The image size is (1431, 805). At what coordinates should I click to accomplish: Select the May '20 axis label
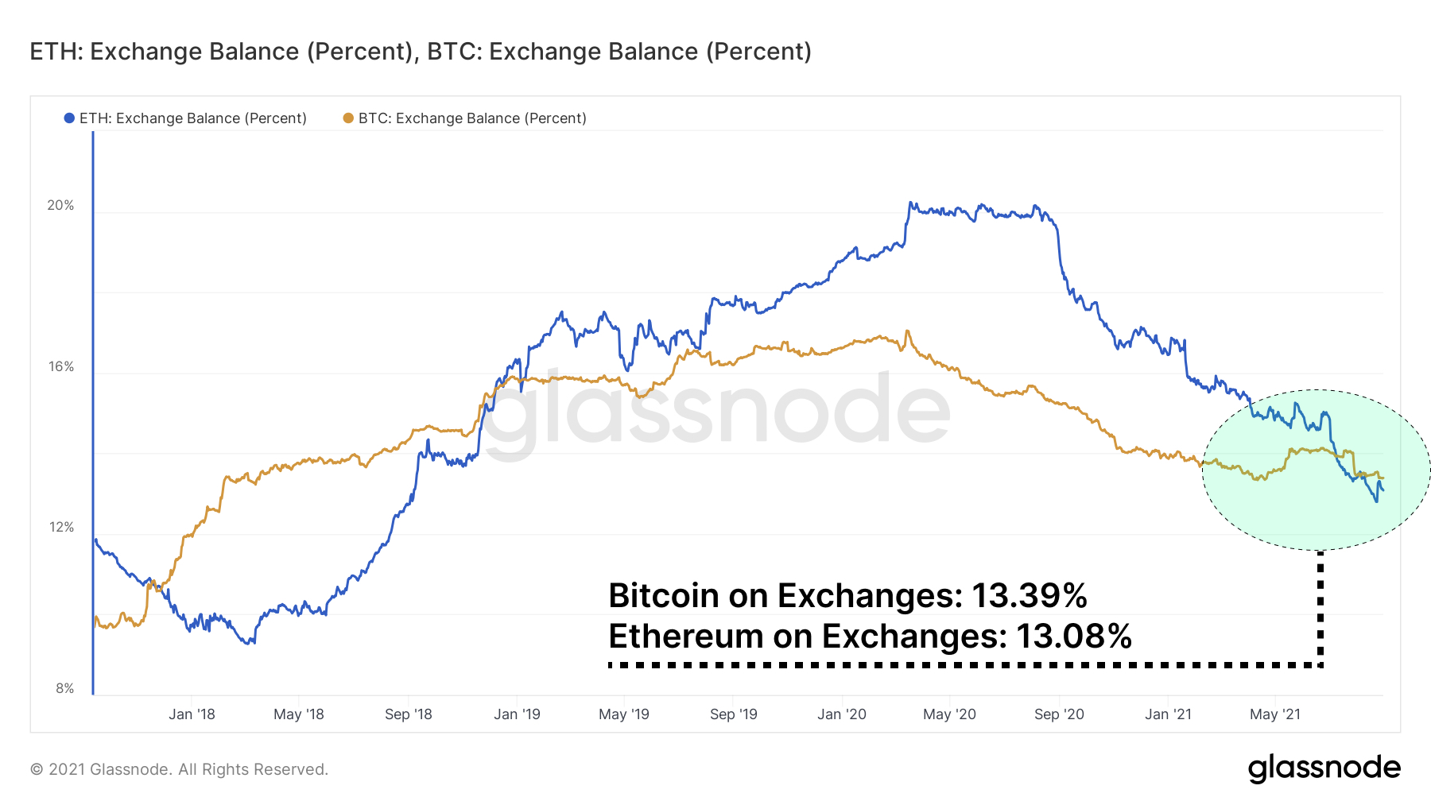(949, 714)
